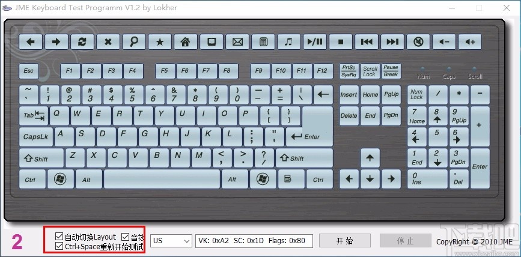Click the Num Lock key

416,95
